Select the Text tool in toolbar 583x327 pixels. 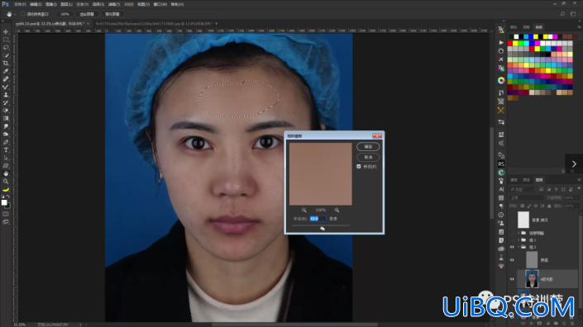(x=6, y=150)
